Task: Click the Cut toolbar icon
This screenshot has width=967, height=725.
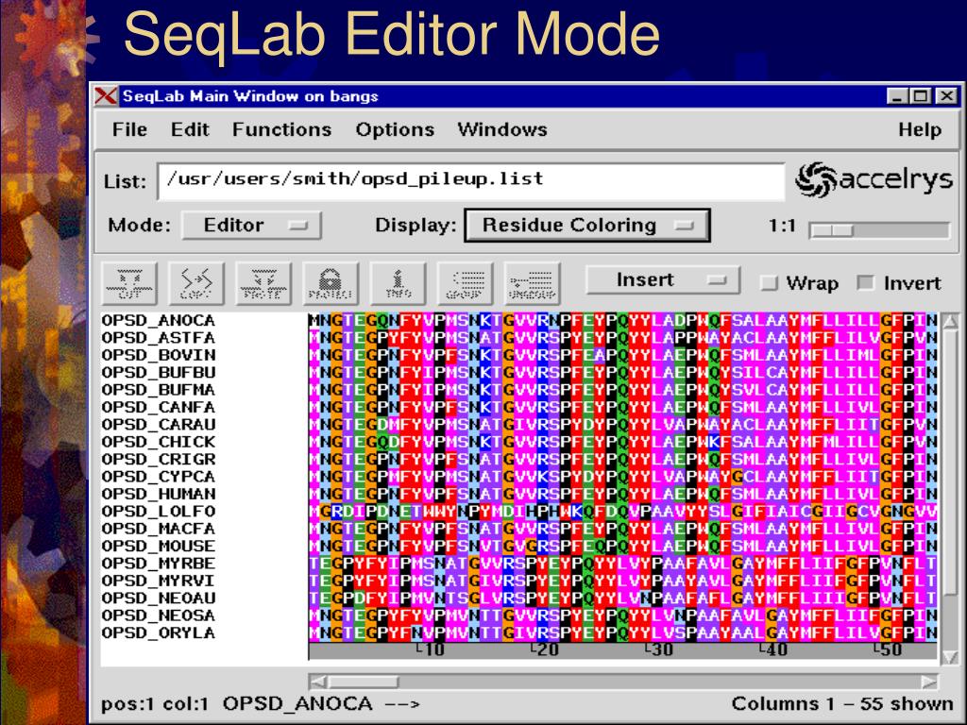Action: click(x=129, y=283)
